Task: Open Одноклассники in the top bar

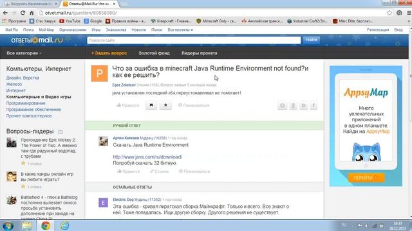Action: point(73,30)
